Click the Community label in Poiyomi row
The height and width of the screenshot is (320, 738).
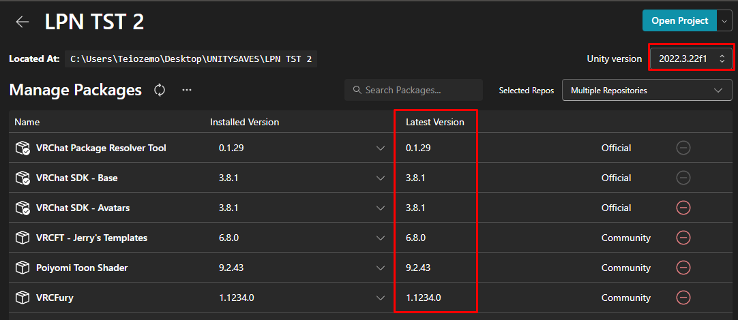626,268
